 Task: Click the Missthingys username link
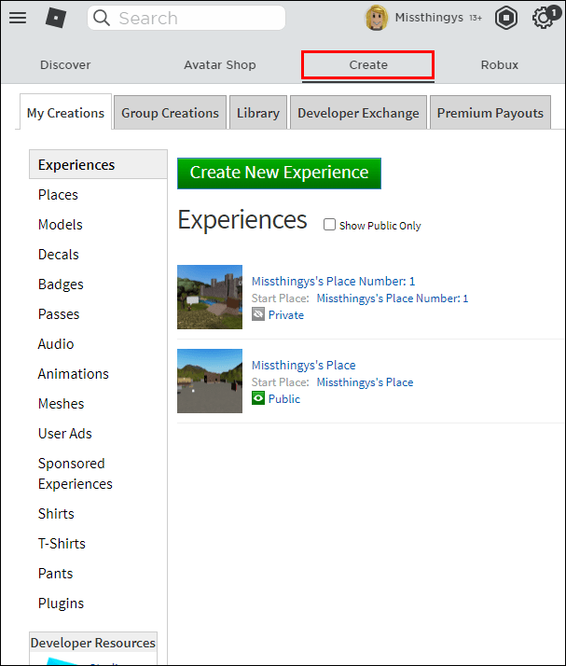tap(429, 18)
